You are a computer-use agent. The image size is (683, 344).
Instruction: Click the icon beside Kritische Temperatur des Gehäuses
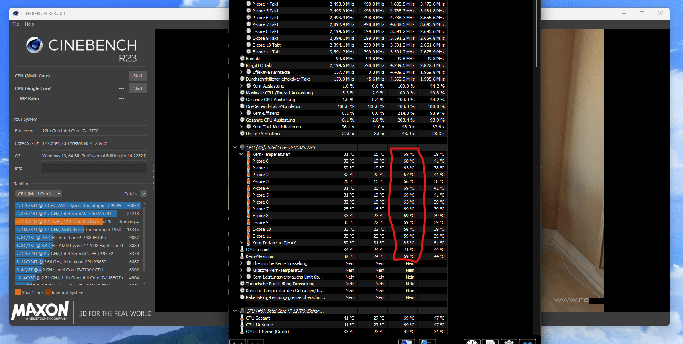coord(242,290)
